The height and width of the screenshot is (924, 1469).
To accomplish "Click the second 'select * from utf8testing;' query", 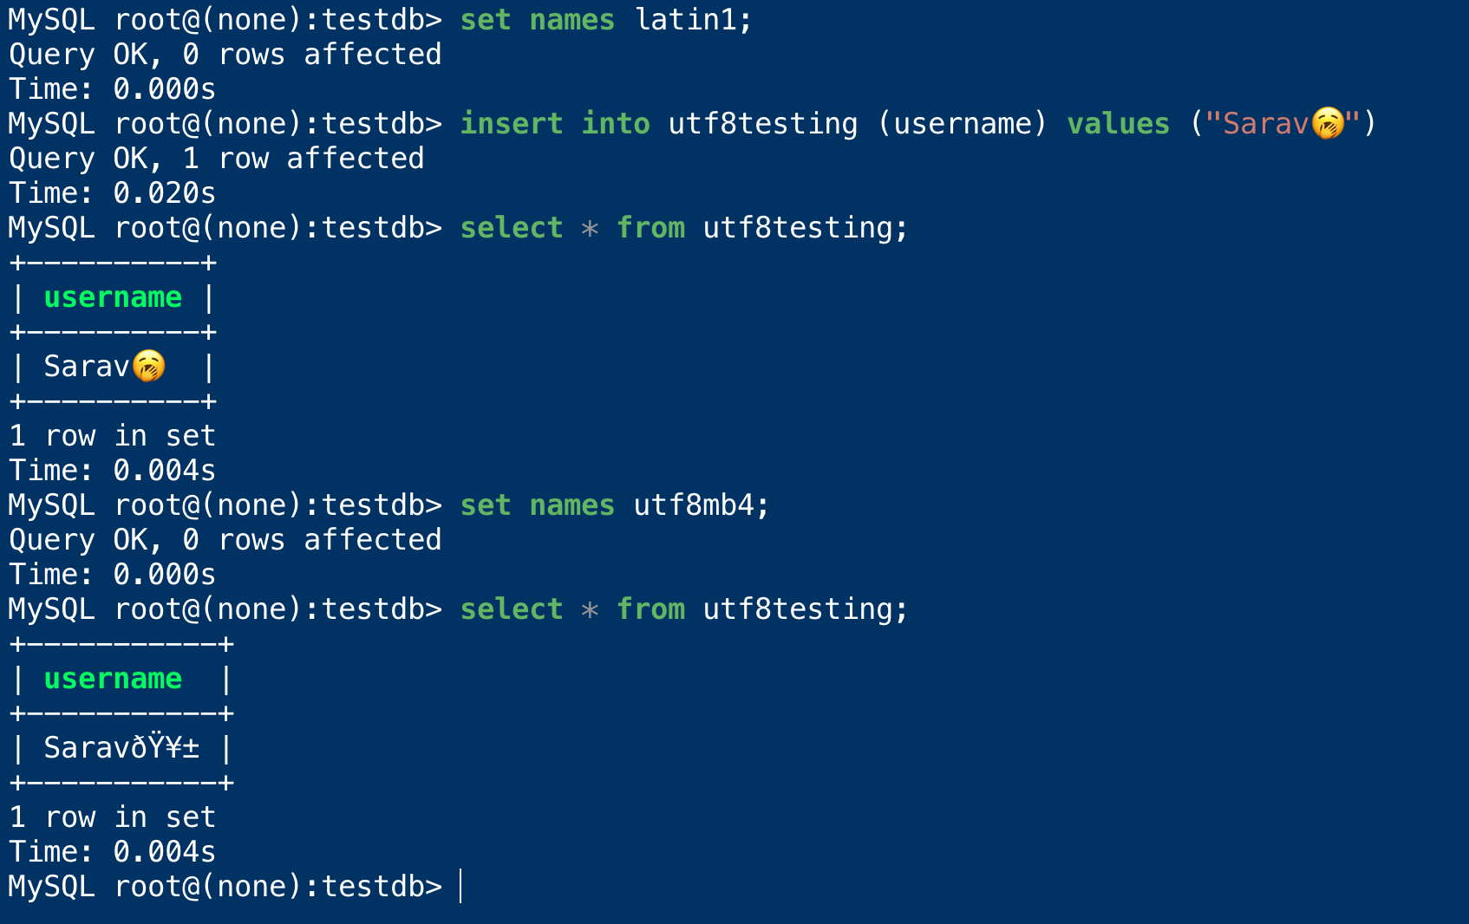I will [684, 608].
